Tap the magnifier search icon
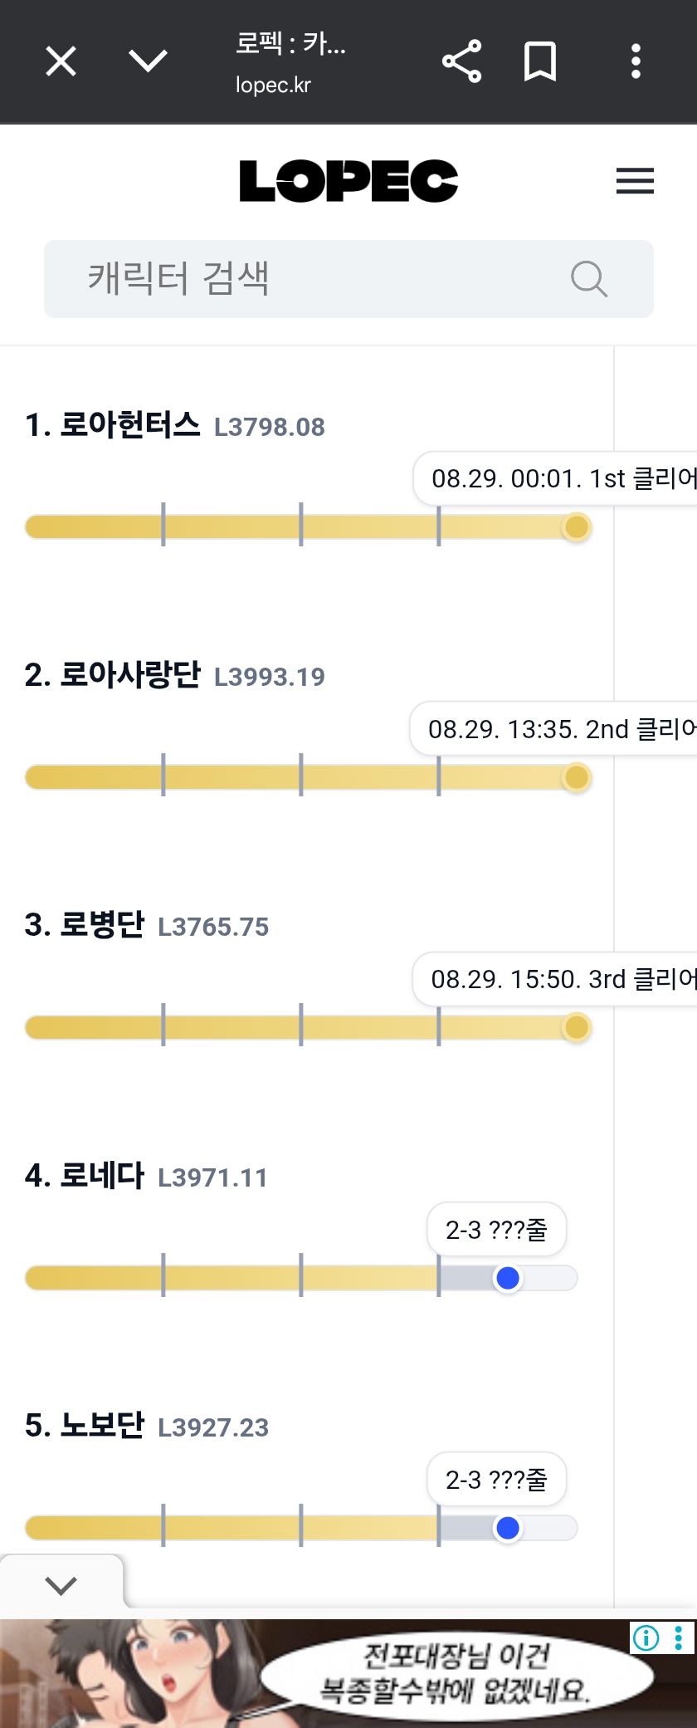Viewport: 697px width, 1728px height. pos(589,279)
